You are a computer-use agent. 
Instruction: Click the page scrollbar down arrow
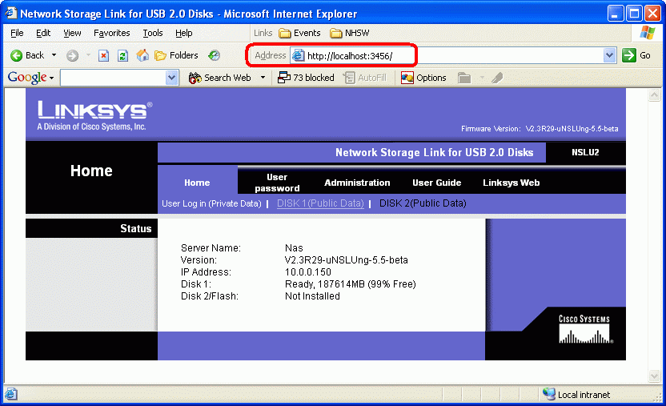coord(654,376)
